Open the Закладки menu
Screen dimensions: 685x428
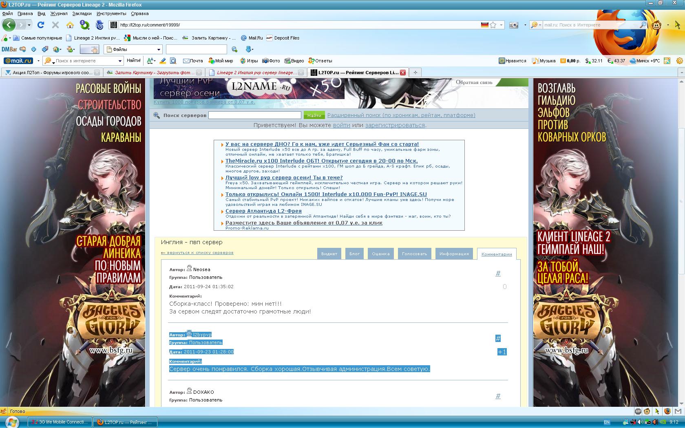tap(82, 13)
